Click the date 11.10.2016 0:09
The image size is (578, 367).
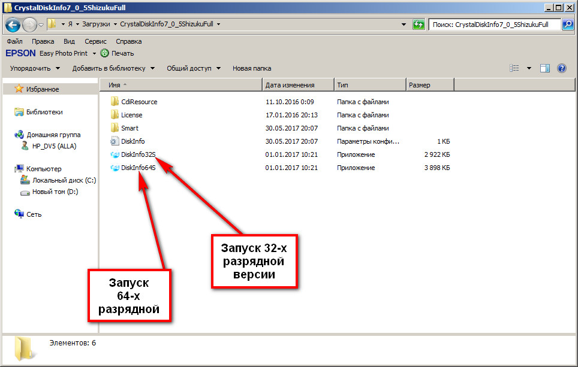290,102
